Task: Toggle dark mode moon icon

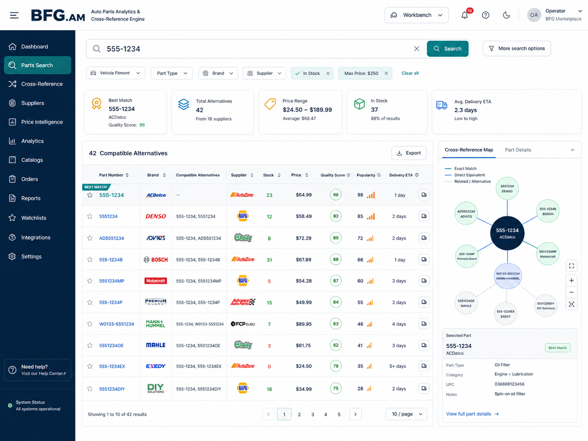Action: tap(506, 15)
